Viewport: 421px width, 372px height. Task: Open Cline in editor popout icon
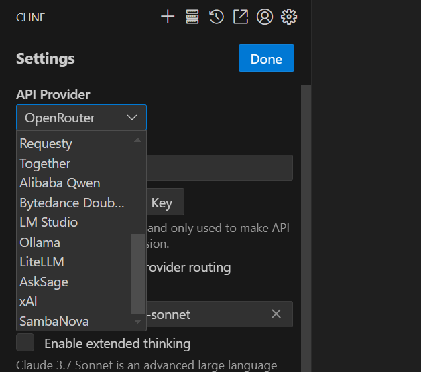[x=241, y=17]
